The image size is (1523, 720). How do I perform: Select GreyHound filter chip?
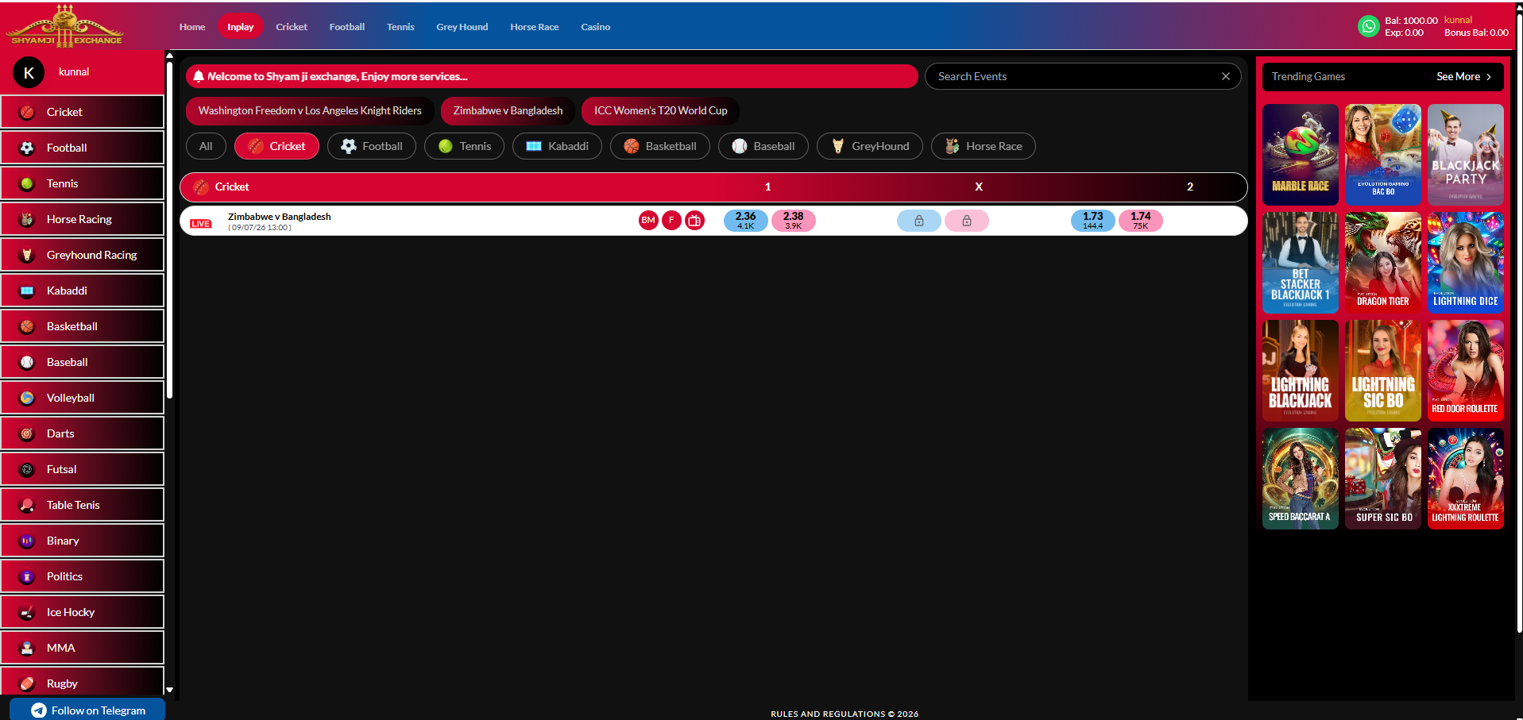coord(870,146)
